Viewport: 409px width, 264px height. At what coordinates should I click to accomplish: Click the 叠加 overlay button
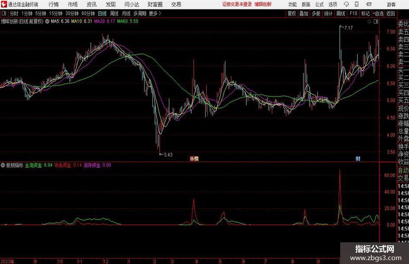(x=304, y=13)
